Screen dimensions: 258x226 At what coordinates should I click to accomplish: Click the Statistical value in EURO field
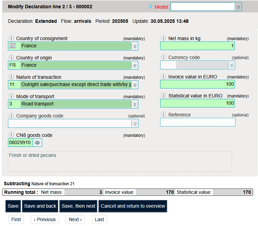(x=197, y=103)
